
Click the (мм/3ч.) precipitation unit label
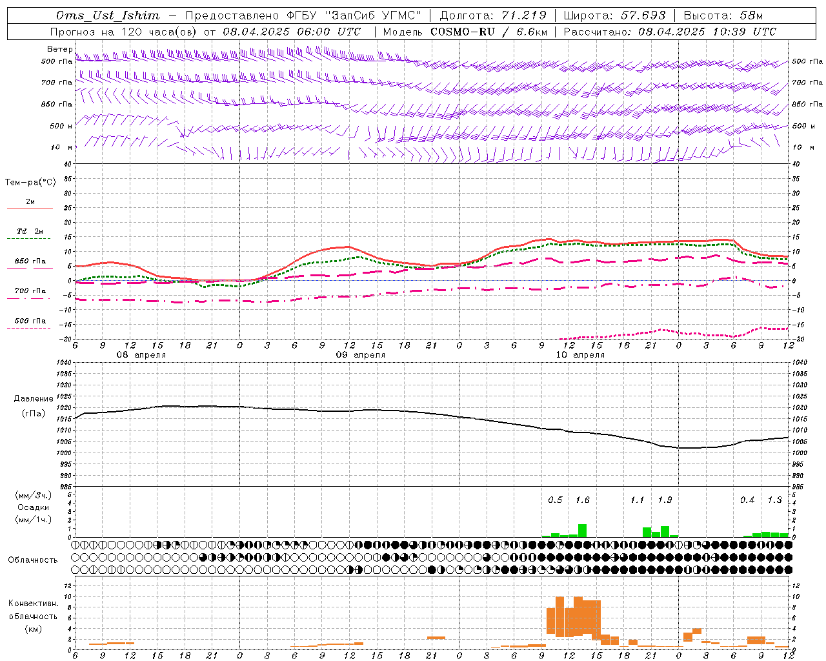tap(34, 495)
